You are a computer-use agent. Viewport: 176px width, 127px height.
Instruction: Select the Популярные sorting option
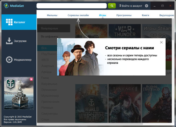pos(54,28)
